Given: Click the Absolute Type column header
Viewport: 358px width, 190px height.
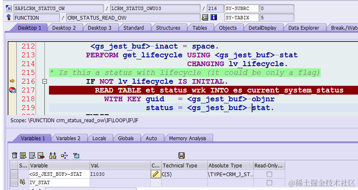Looking at the screenshot, I should (230, 165).
